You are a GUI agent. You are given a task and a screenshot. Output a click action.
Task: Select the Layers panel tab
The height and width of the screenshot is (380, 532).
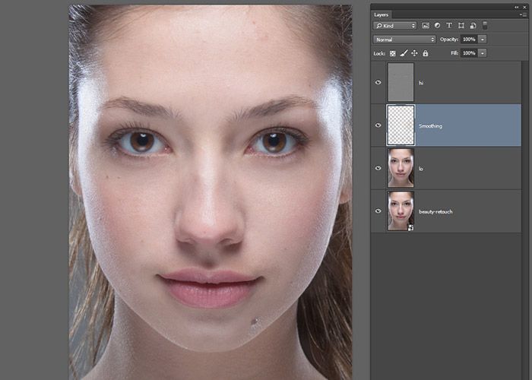[382, 14]
